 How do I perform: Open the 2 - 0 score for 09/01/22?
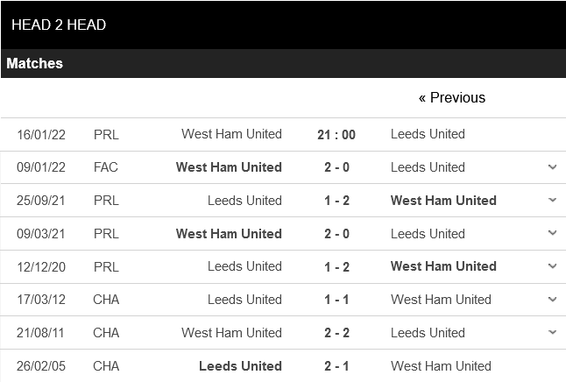click(336, 167)
